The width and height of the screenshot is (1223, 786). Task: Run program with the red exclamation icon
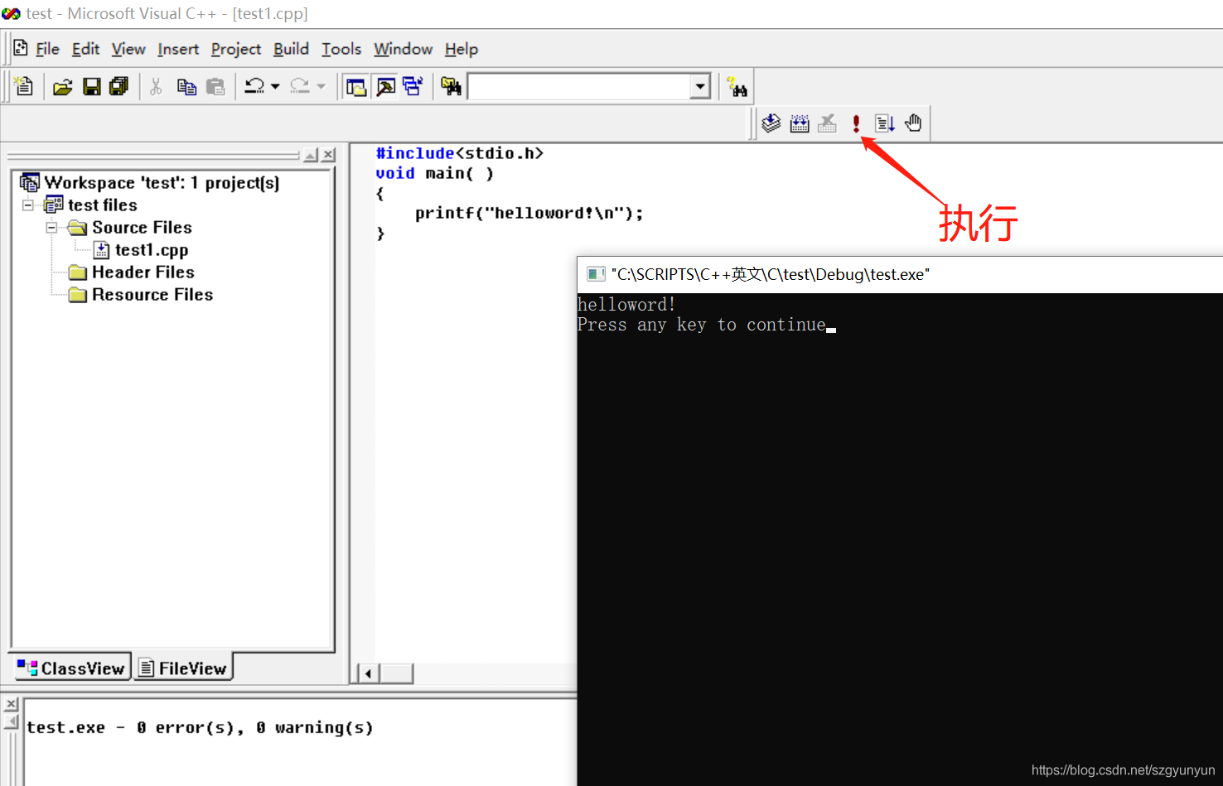[856, 123]
